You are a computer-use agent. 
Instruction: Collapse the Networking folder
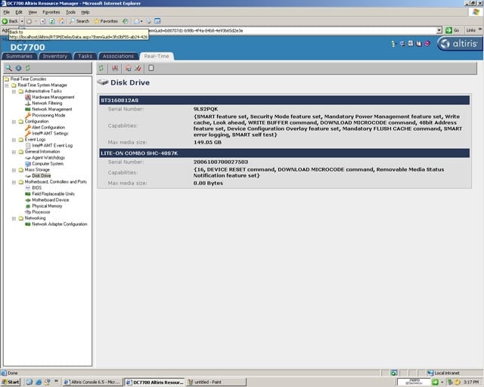click(14, 218)
